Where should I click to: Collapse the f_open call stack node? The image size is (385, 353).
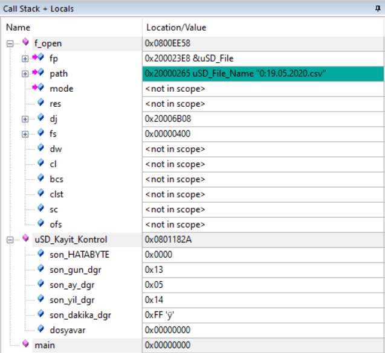coord(10,44)
